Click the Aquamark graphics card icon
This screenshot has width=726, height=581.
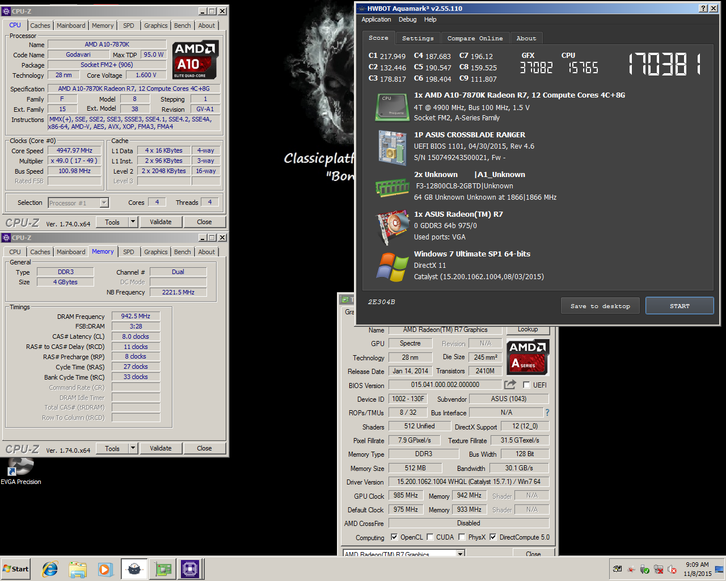point(392,227)
